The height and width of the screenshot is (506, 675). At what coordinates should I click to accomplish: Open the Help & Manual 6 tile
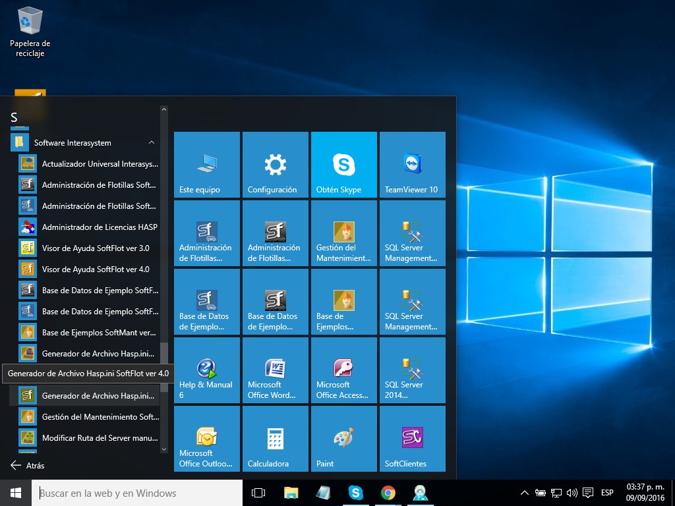[206, 370]
